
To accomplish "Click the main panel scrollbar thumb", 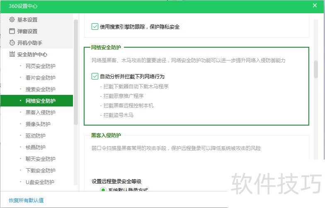I will pos(316,69).
